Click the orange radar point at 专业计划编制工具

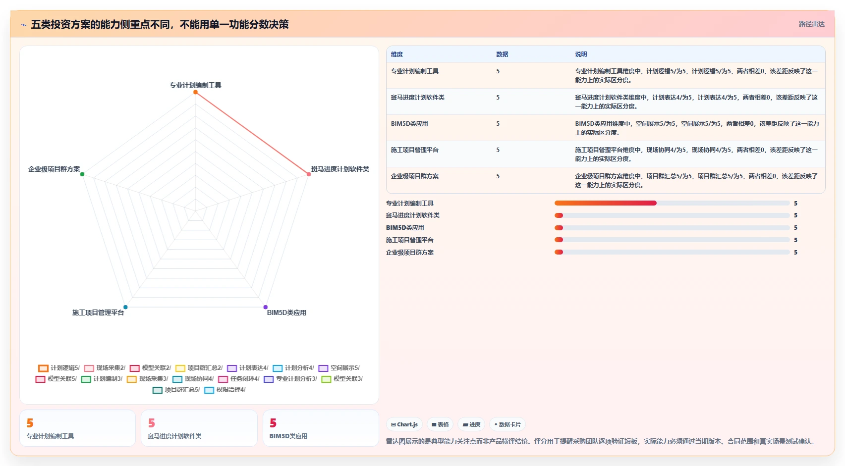coord(195,92)
